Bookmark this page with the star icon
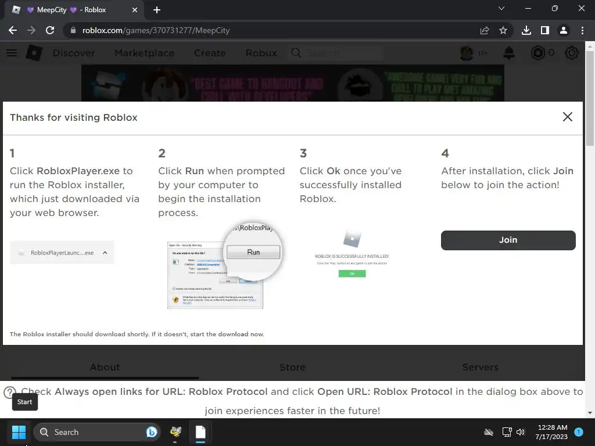The height and width of the screenshot is (446, 595). pos(503,30)
